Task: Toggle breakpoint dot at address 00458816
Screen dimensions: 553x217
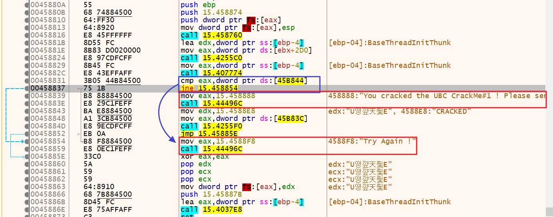Action: click(27, 35)
